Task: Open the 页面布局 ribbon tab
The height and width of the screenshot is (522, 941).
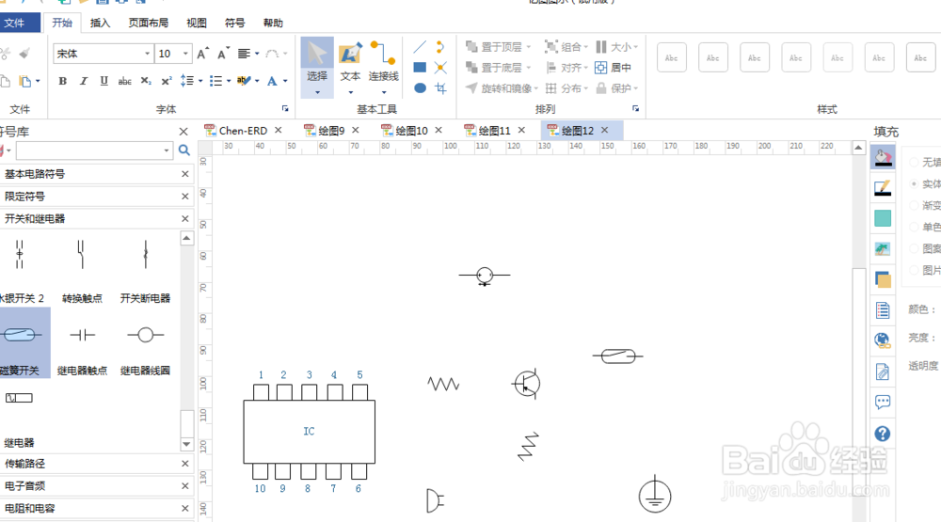Action: click(149, 23)
